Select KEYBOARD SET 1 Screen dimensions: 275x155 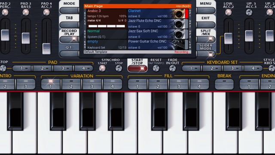[192, 68]
